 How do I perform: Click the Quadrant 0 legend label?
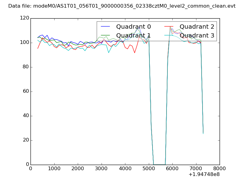pyautogui.click(x=133, y=27)
